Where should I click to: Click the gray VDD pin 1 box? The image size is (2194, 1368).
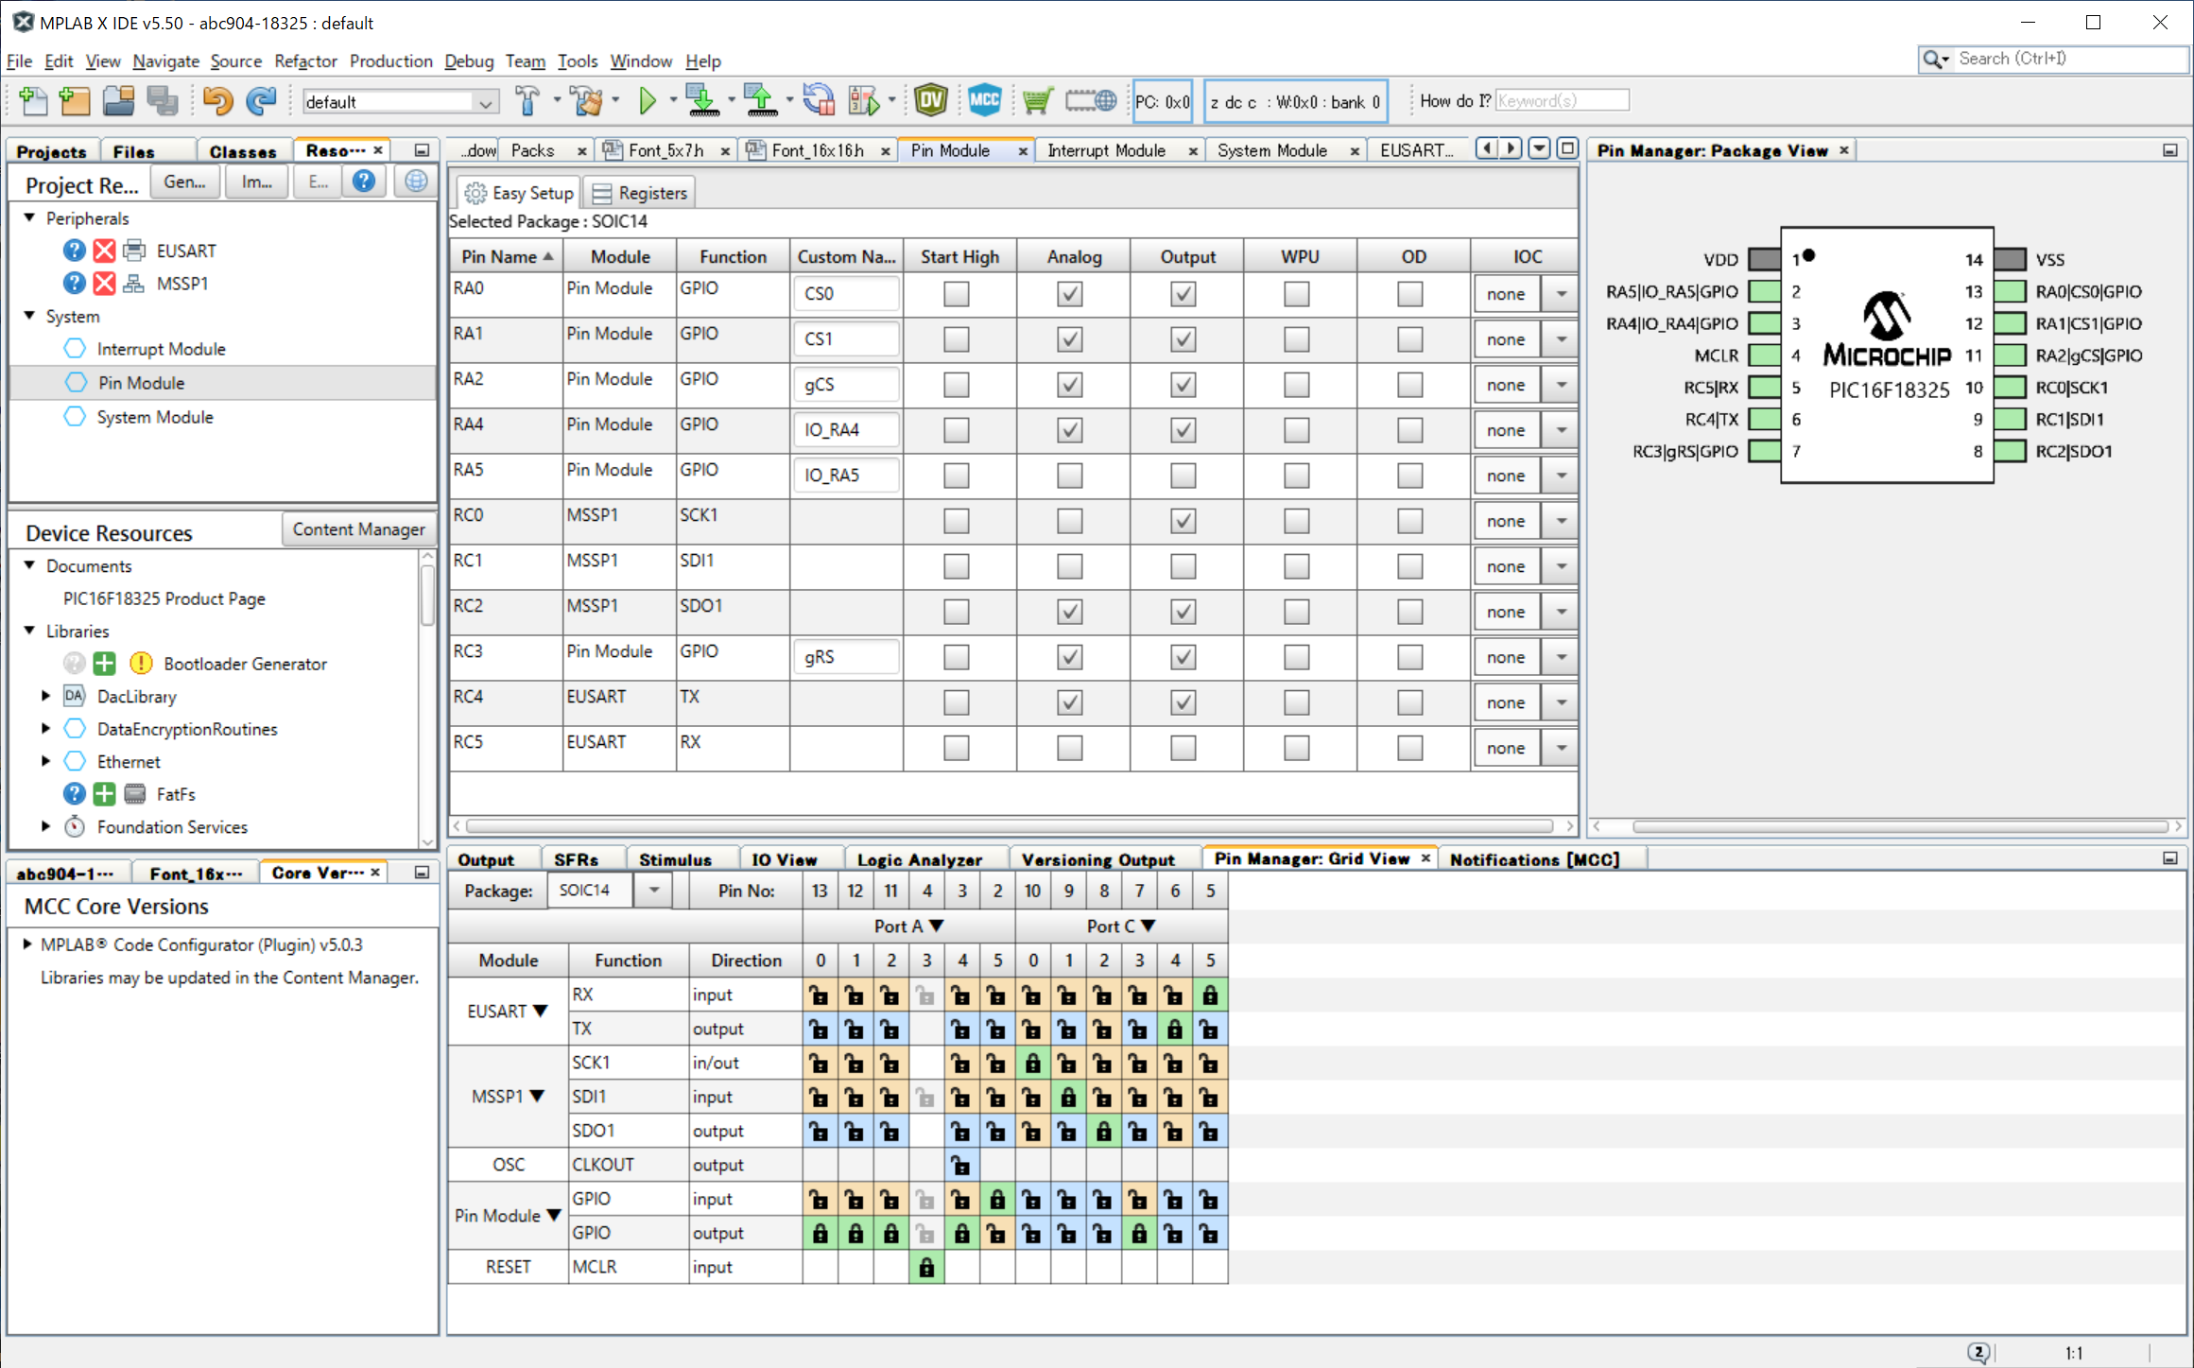(1764, 260)
